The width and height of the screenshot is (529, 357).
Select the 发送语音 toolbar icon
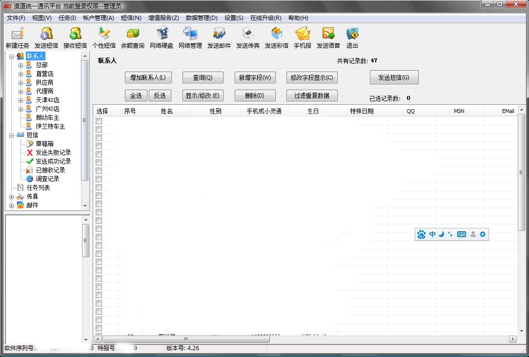tap(328, 38)
